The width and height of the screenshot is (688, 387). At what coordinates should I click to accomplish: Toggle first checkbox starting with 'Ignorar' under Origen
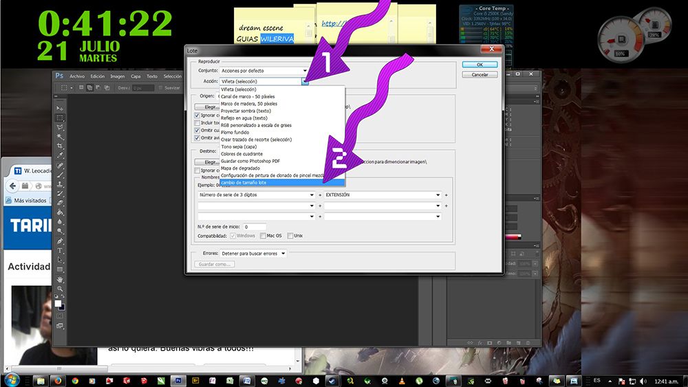197,115
